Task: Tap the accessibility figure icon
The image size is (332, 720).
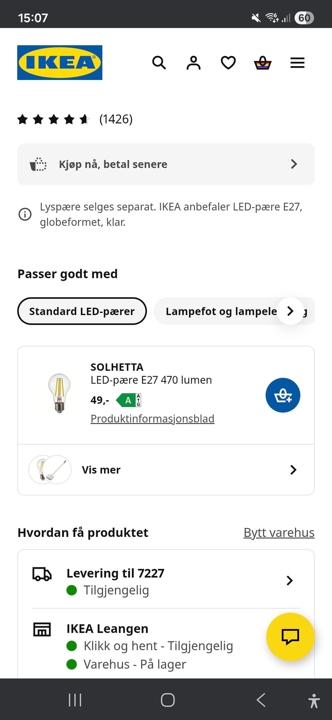Action: (x=314, y=700)
